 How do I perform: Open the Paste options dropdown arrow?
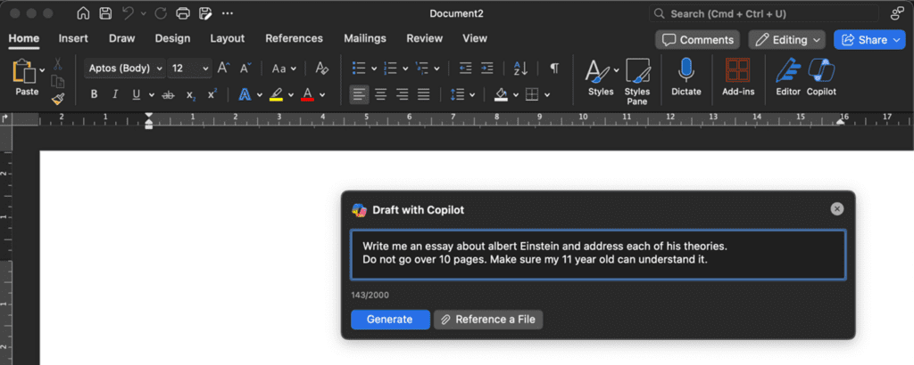tap(42, 70)
